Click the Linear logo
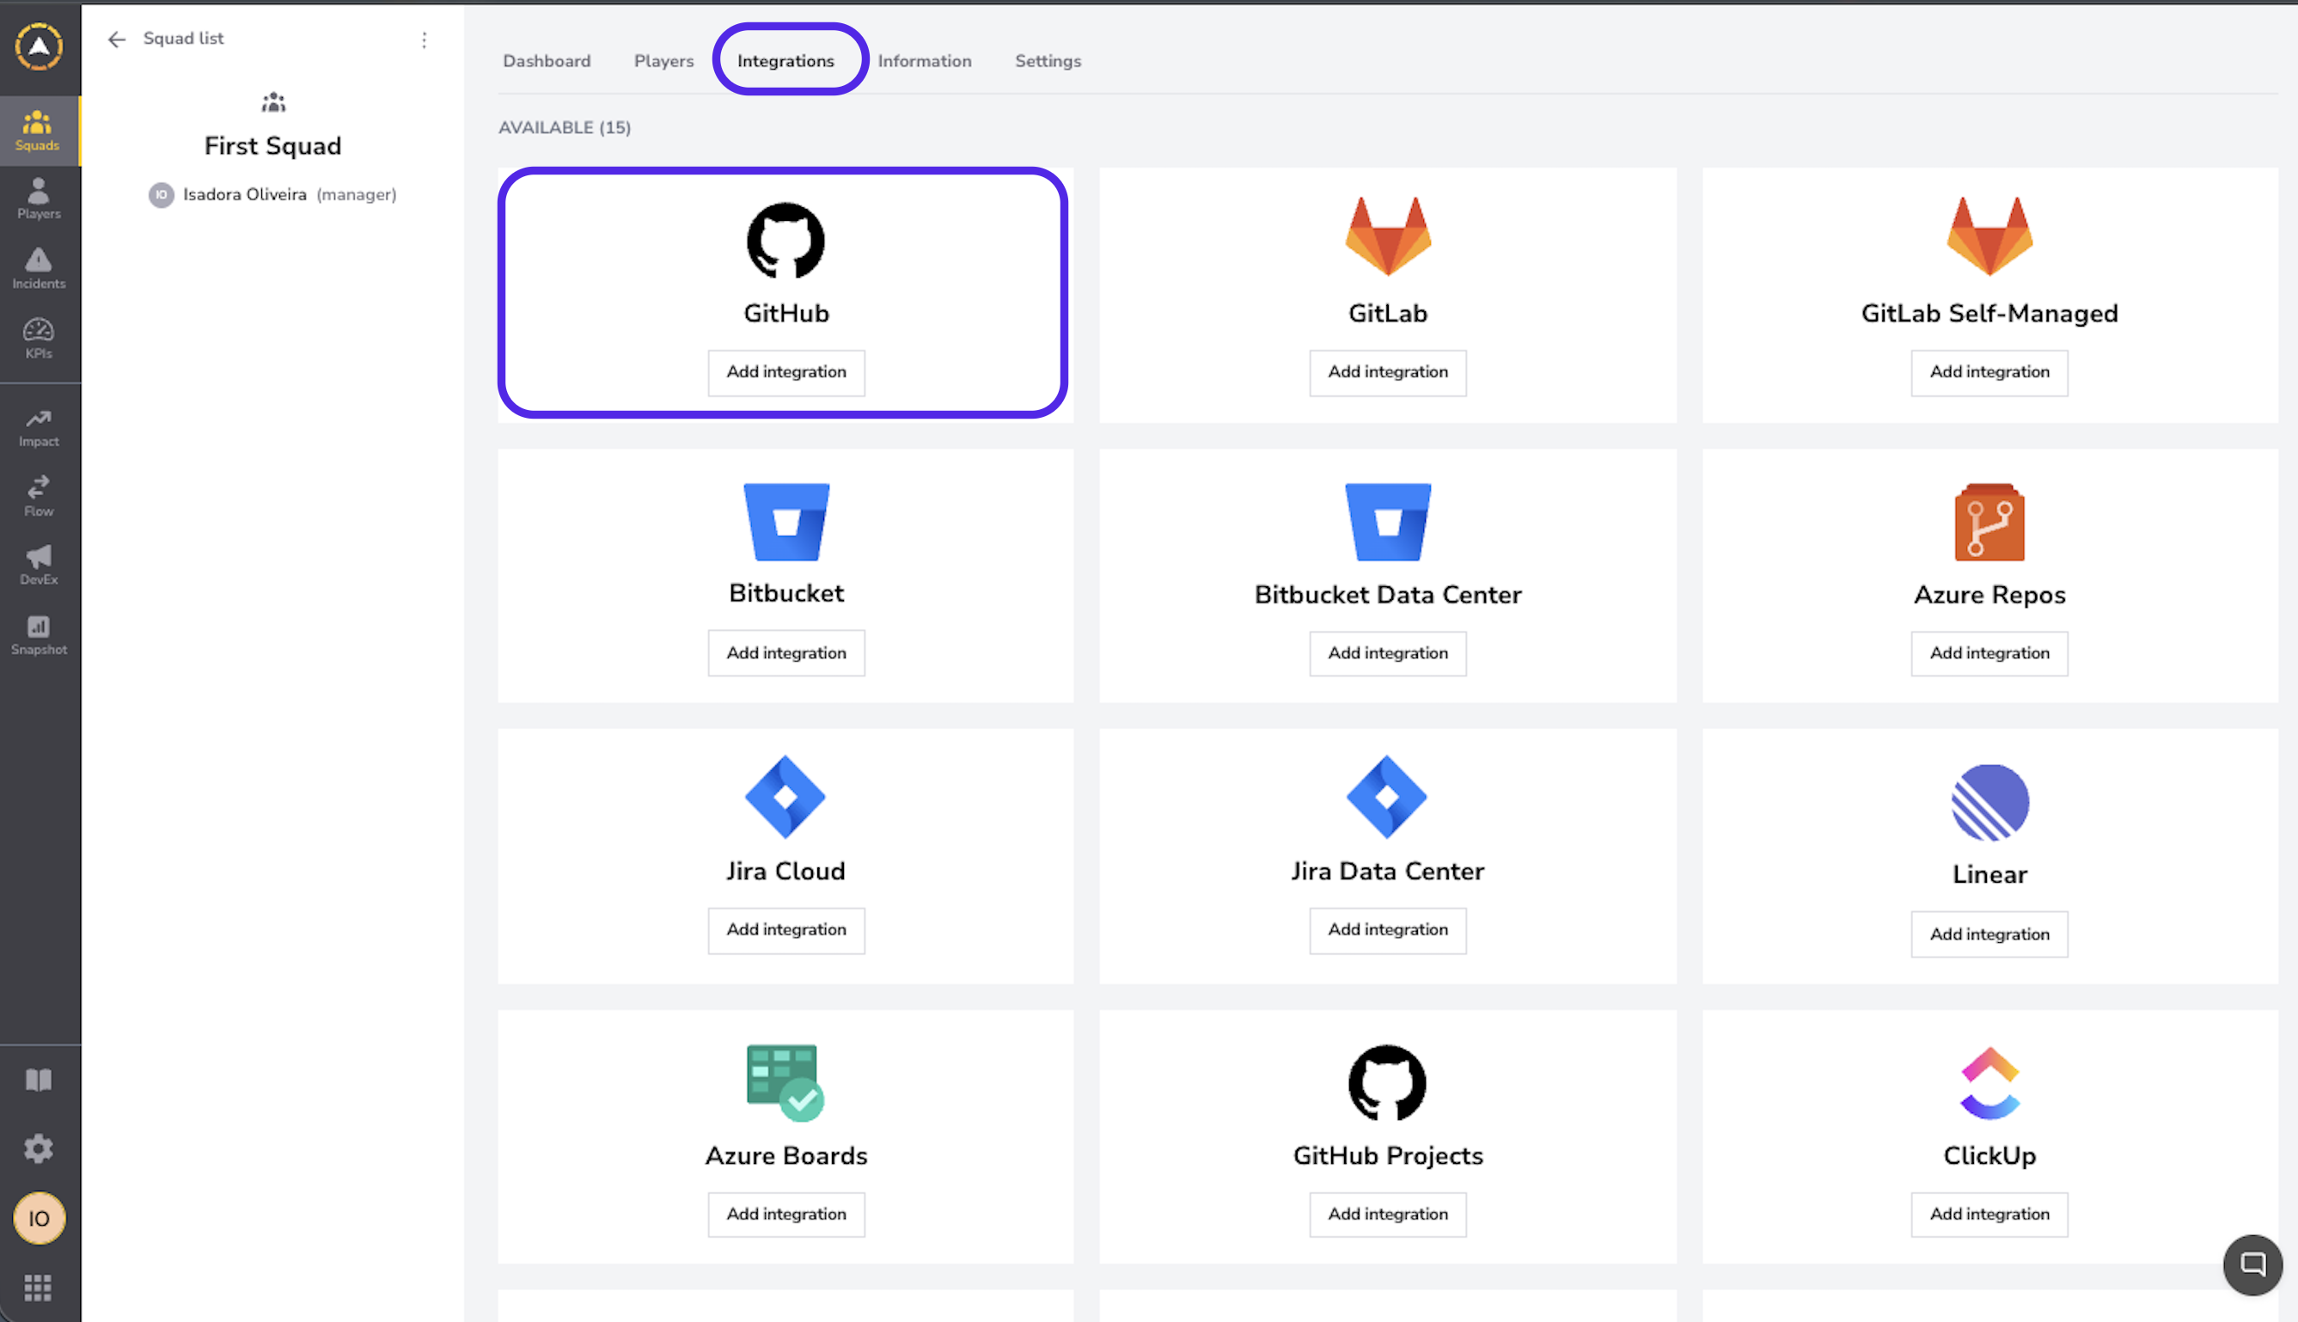This screenshot has height=1322, width=2298. [1989, 803]
